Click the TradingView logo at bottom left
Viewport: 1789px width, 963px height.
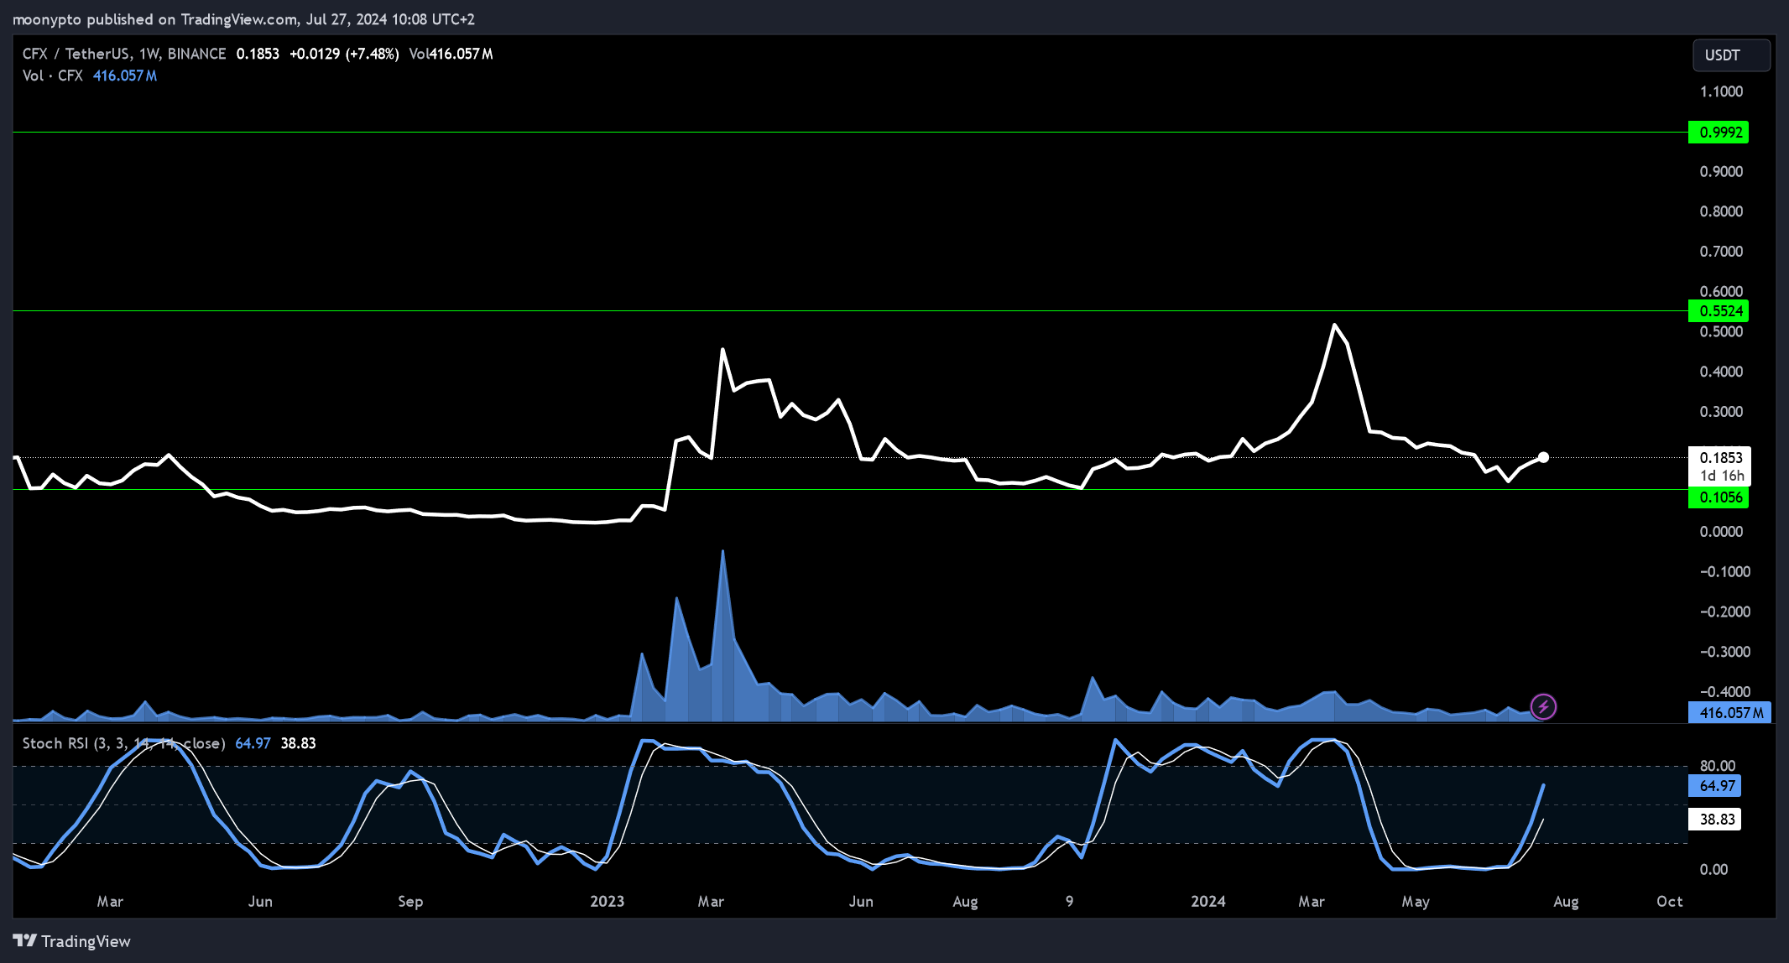click(x=72, y=941)
